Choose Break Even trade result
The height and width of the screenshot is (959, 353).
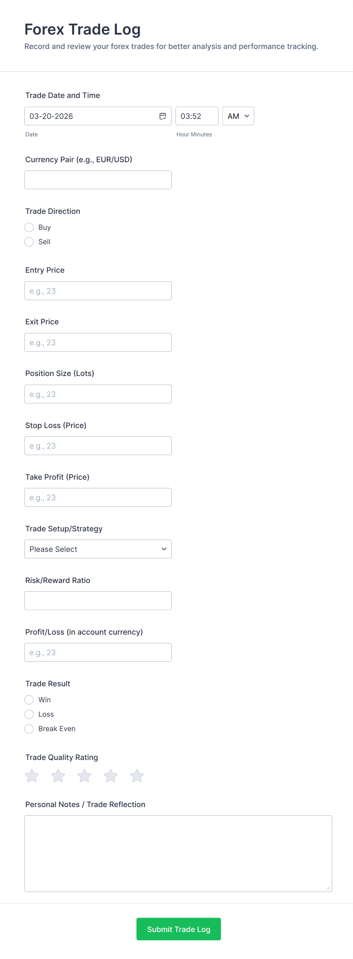(29, 729)
